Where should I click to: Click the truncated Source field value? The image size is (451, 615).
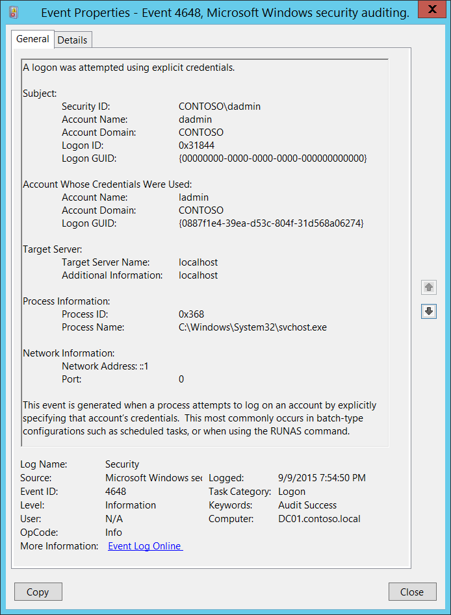point(154,478)
